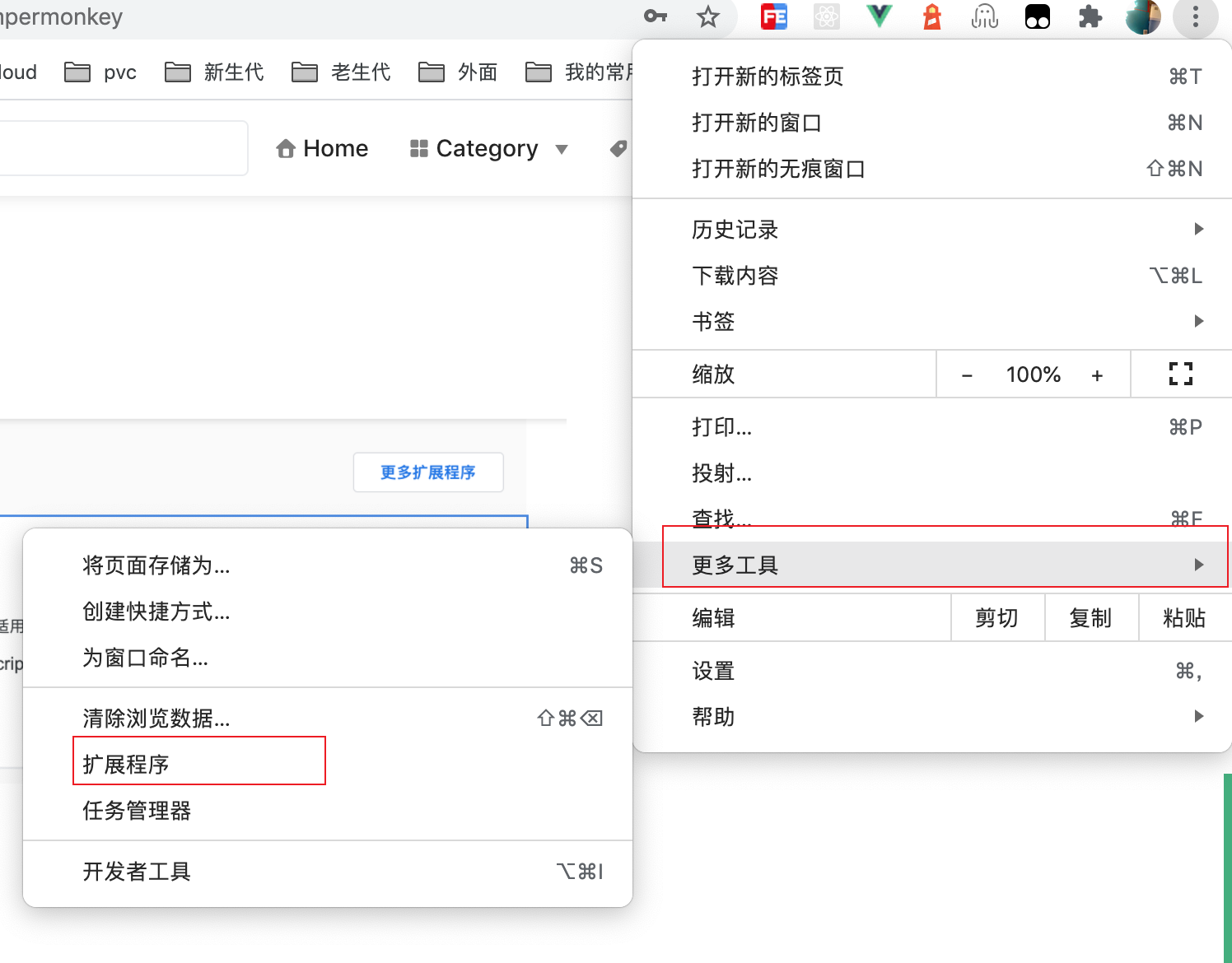Select 创建快捷方式... in submenu
Viewport: 1232px width, 963px height.
328,612
